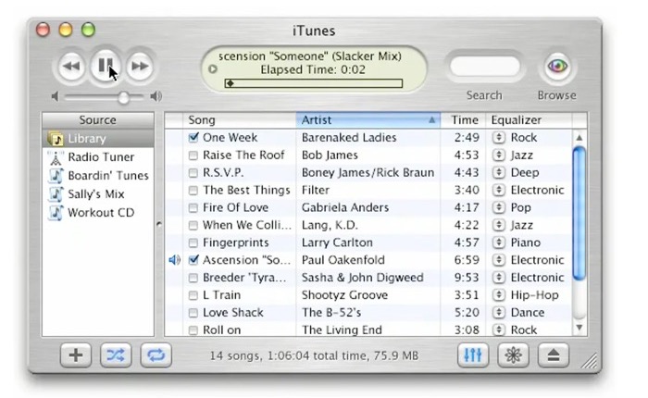Image resolution: width=648 pixels, height=398 pixels.
Task: Open the equalizer window
Action: point(473,355)
